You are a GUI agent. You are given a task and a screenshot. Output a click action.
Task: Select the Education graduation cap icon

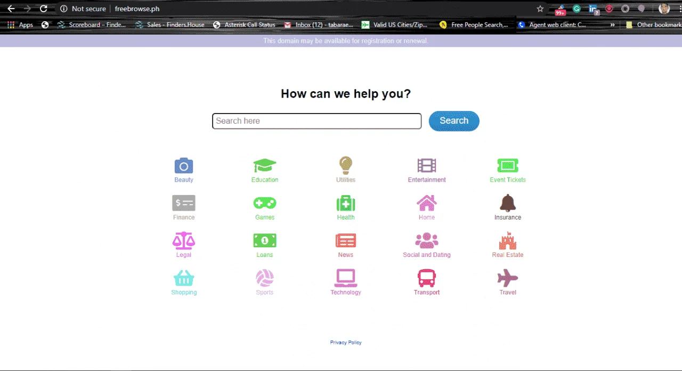point(265,166)
